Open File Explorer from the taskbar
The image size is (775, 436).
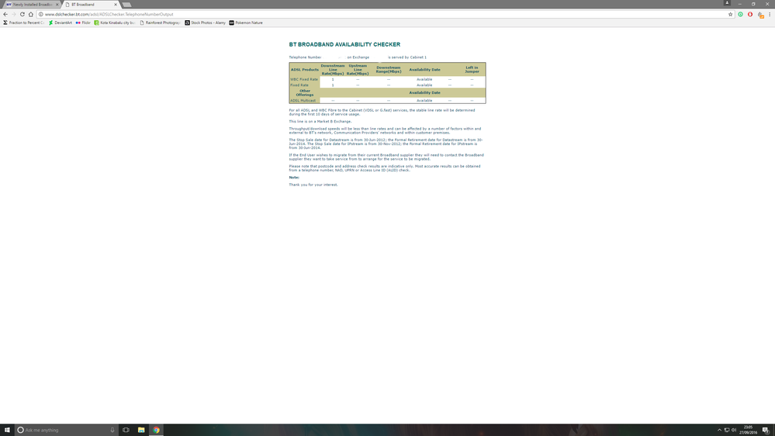(141, 430)
